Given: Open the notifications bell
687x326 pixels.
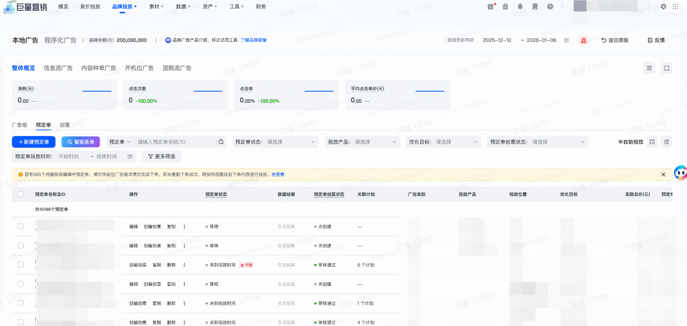Looking at the screenshot, I should click(520, 7).
